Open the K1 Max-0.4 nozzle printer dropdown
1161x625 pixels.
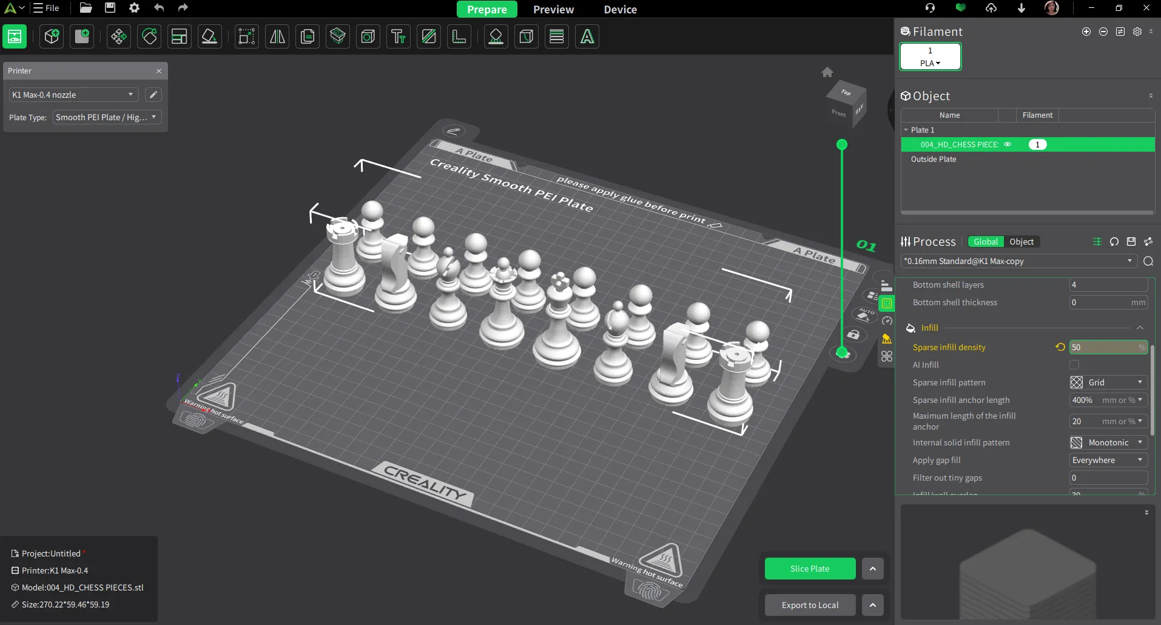pyautogui.click(x=73, y=95)
